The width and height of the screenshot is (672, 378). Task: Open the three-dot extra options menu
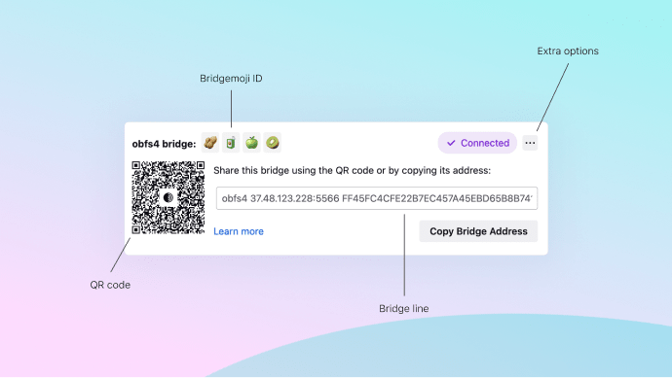tap(530, 143)
